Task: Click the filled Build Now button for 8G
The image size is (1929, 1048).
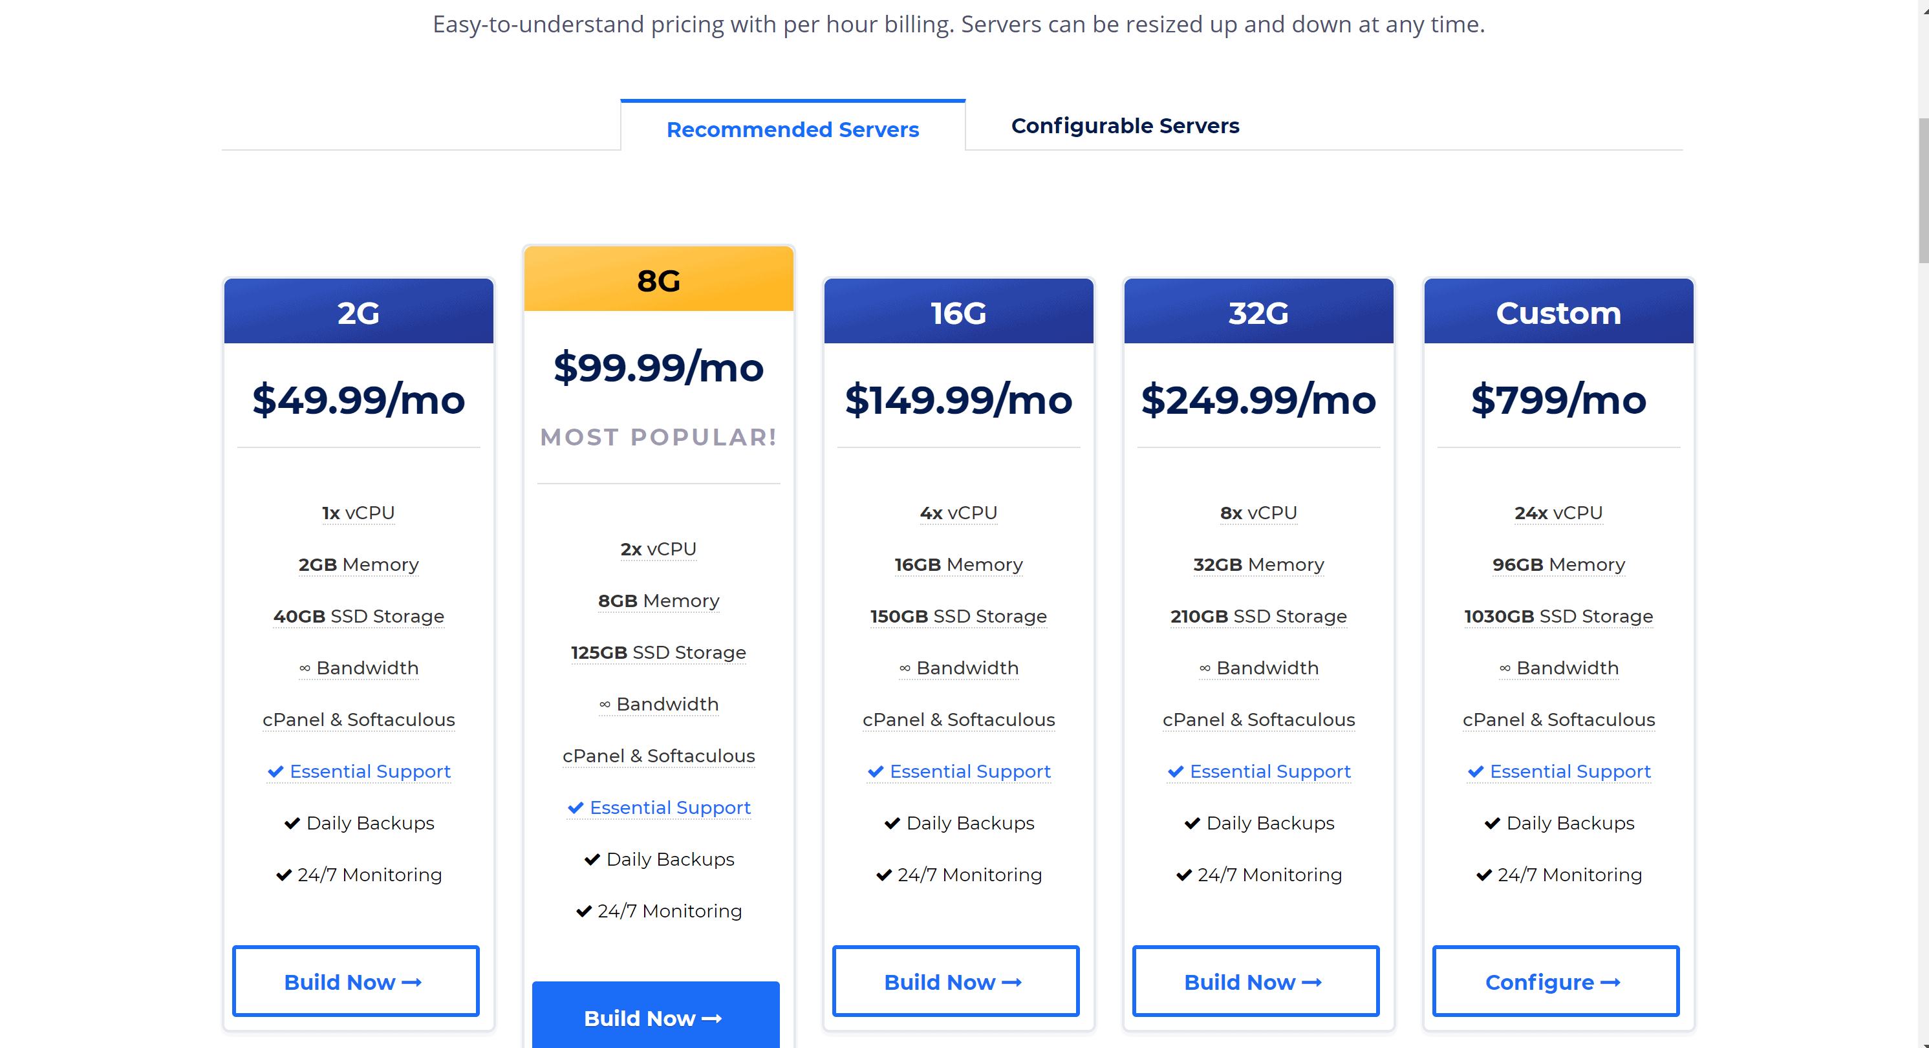Action: tap(655, 1016)
